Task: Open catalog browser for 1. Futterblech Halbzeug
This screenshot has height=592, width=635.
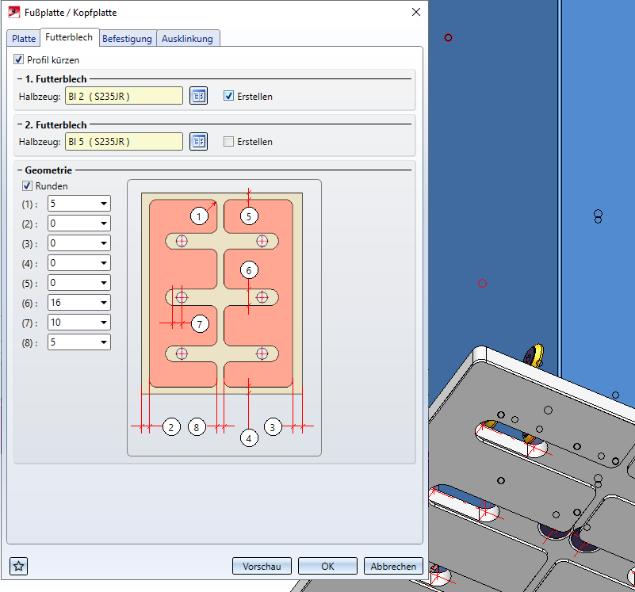Action: coord(198,96)
